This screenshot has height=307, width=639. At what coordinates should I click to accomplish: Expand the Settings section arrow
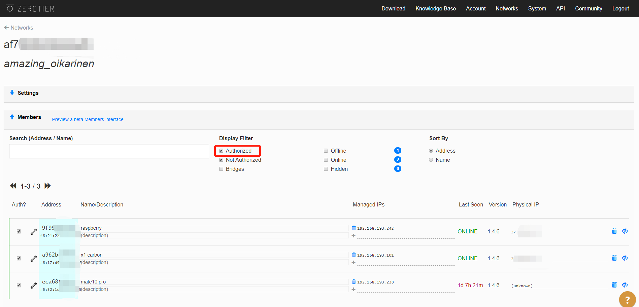(12, 92)
